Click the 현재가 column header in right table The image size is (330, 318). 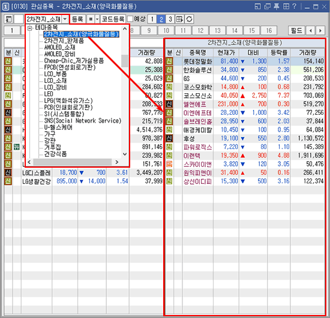[x=226, y=52]
